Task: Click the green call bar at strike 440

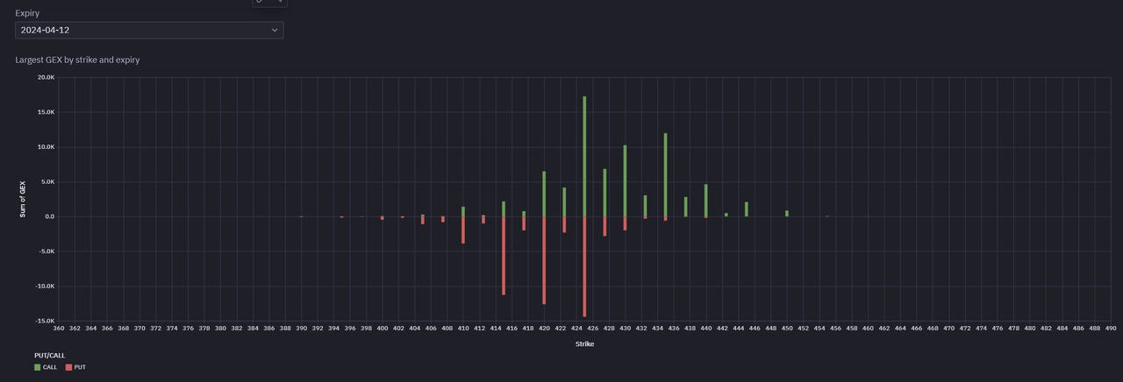Action: 705,201
